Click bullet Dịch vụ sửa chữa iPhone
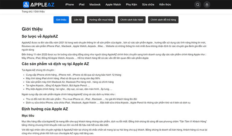232x136 pixels. 108,103
